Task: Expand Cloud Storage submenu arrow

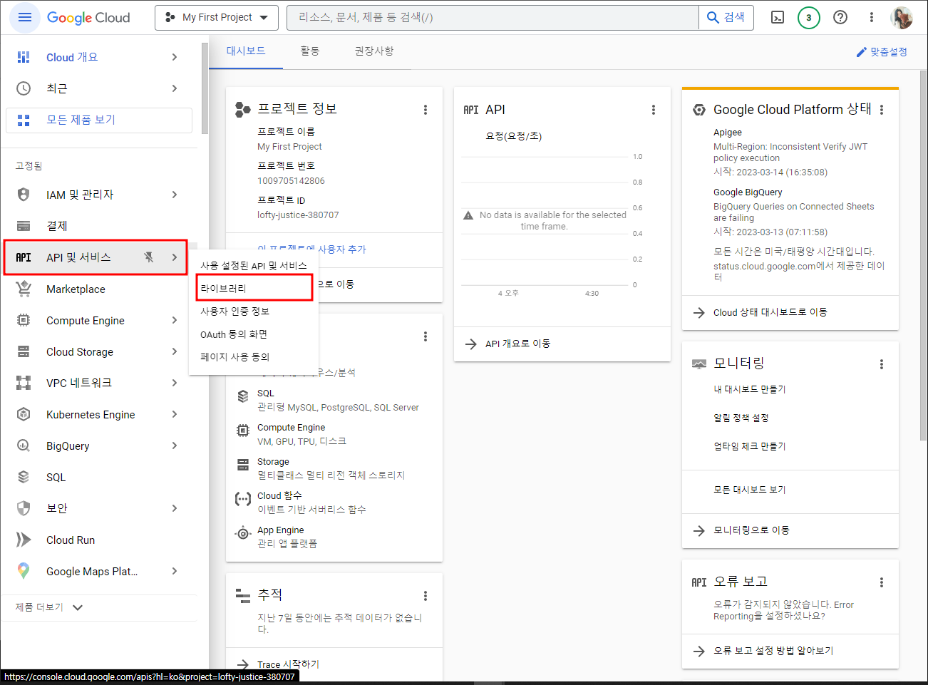Action: (x=175, y=351)
